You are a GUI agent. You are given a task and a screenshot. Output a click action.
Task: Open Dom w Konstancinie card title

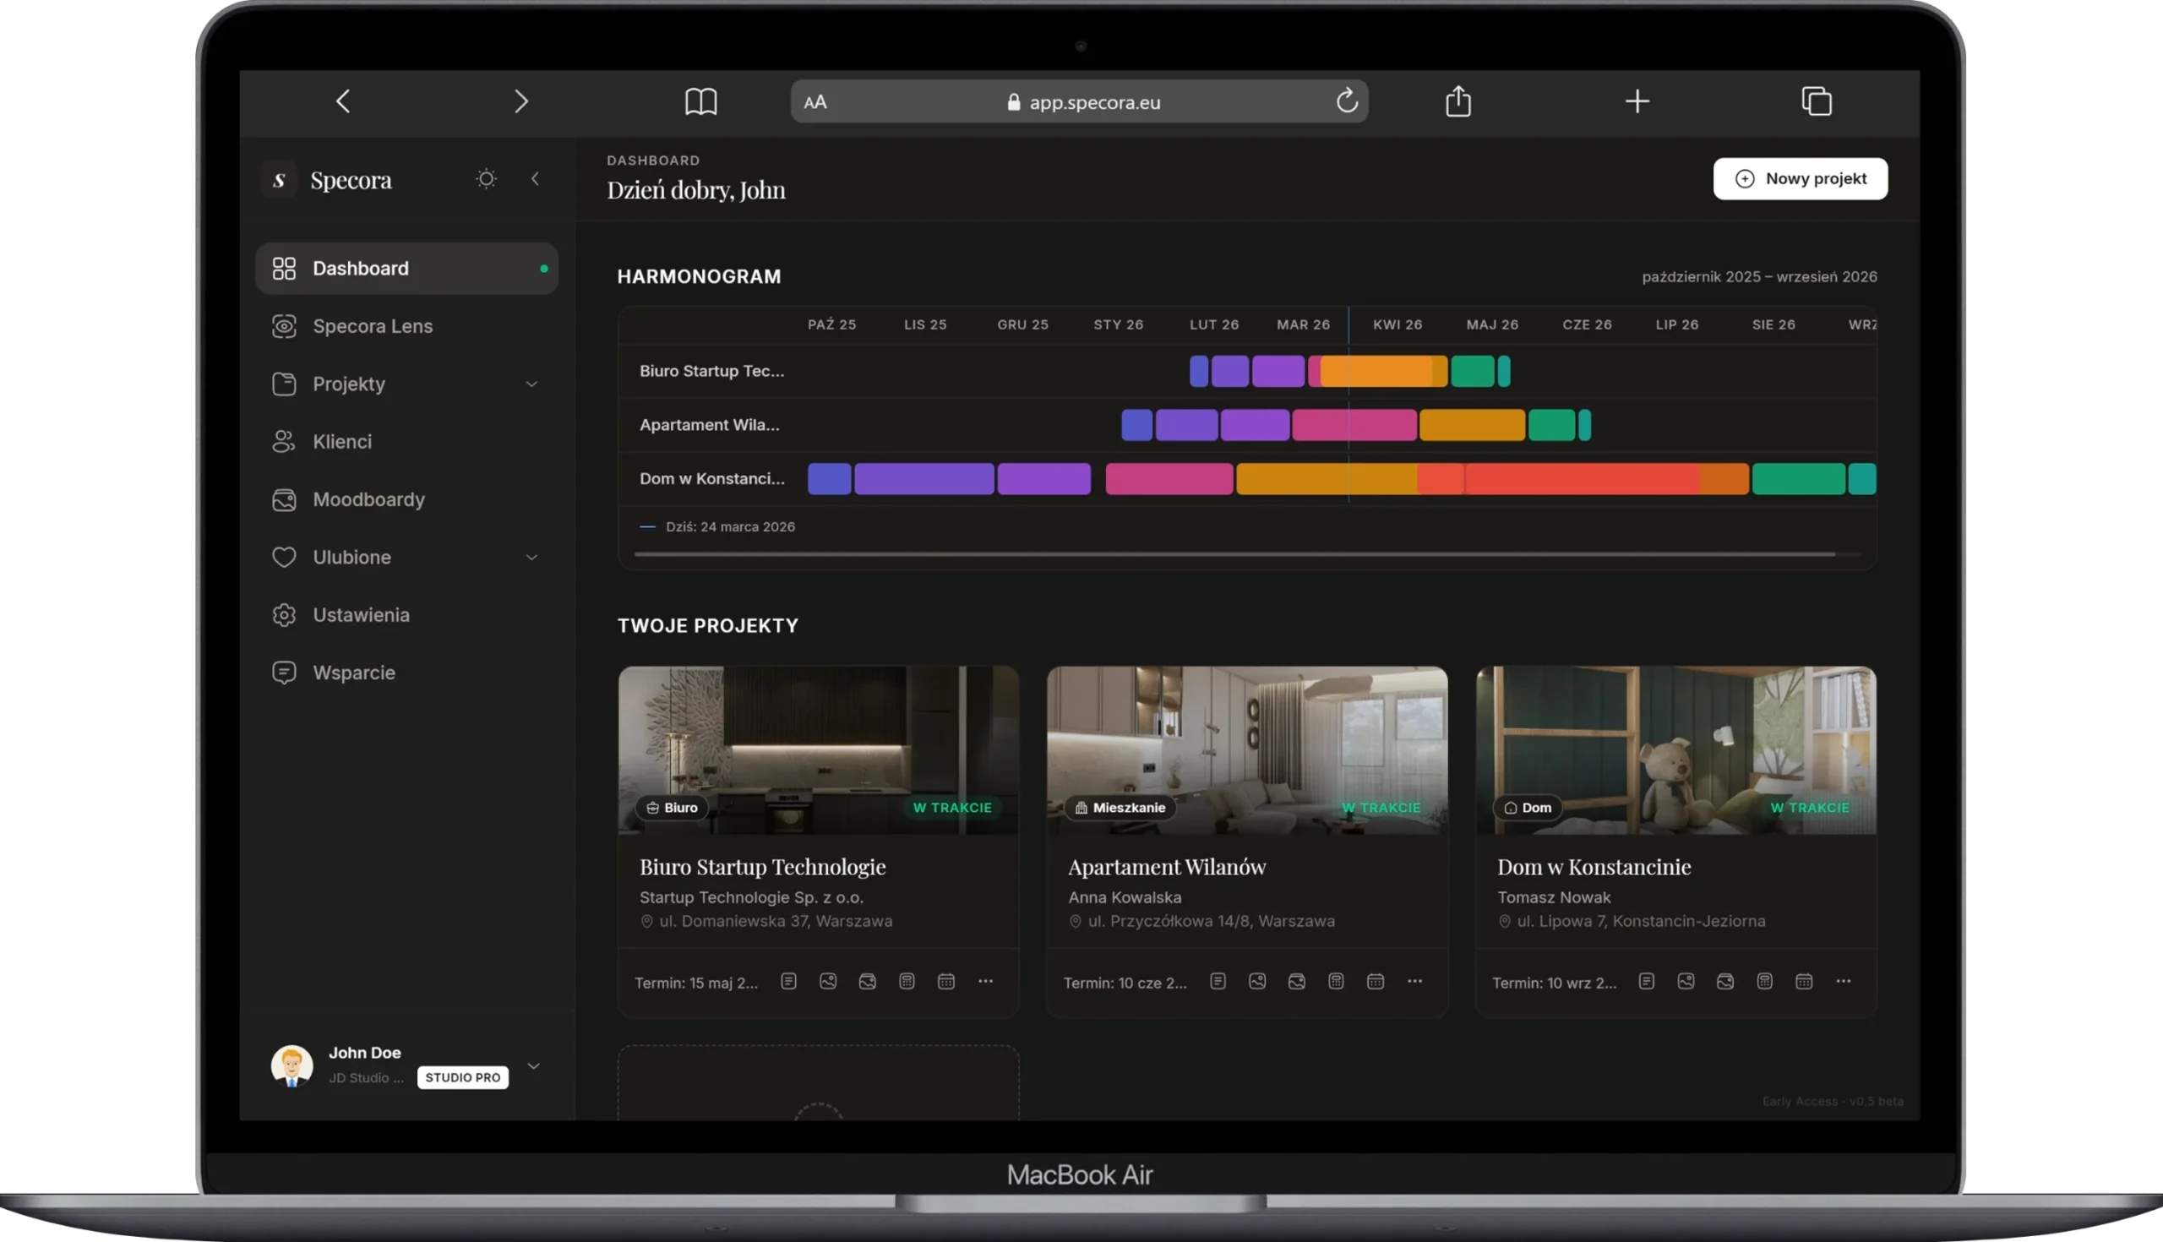[1594, 867]
